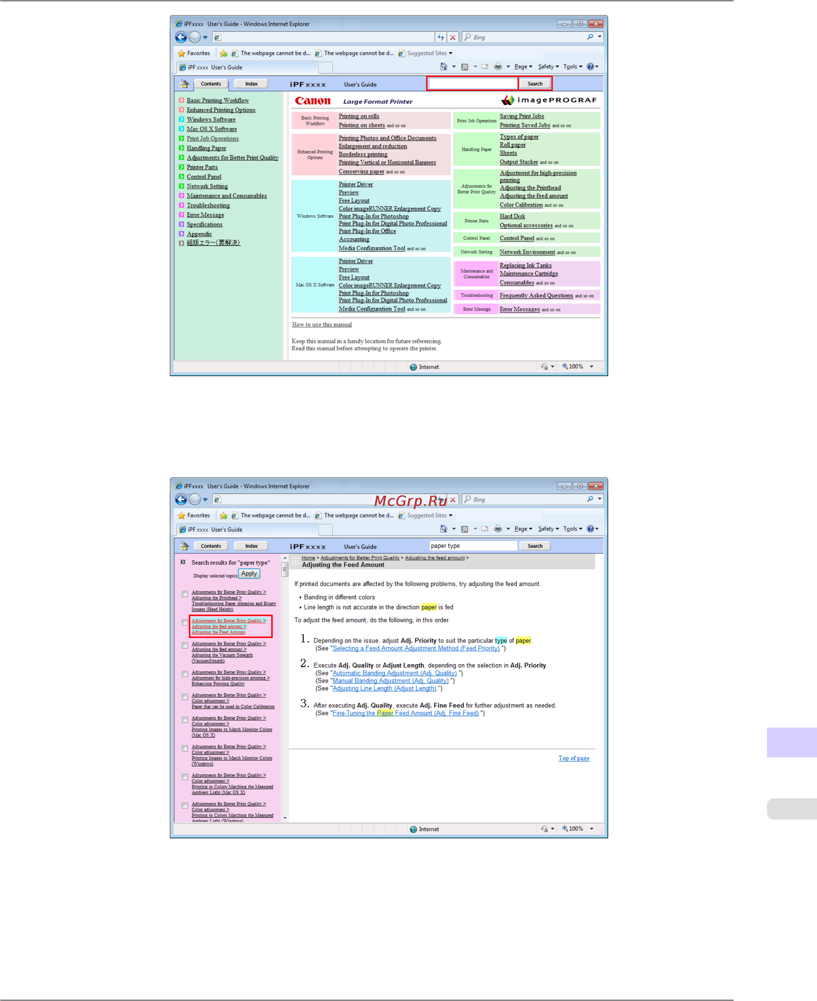Open the Favorites menu in the search results window
Image resolution: width=817 pixels, height=1001 pixels.
point(194,515)
